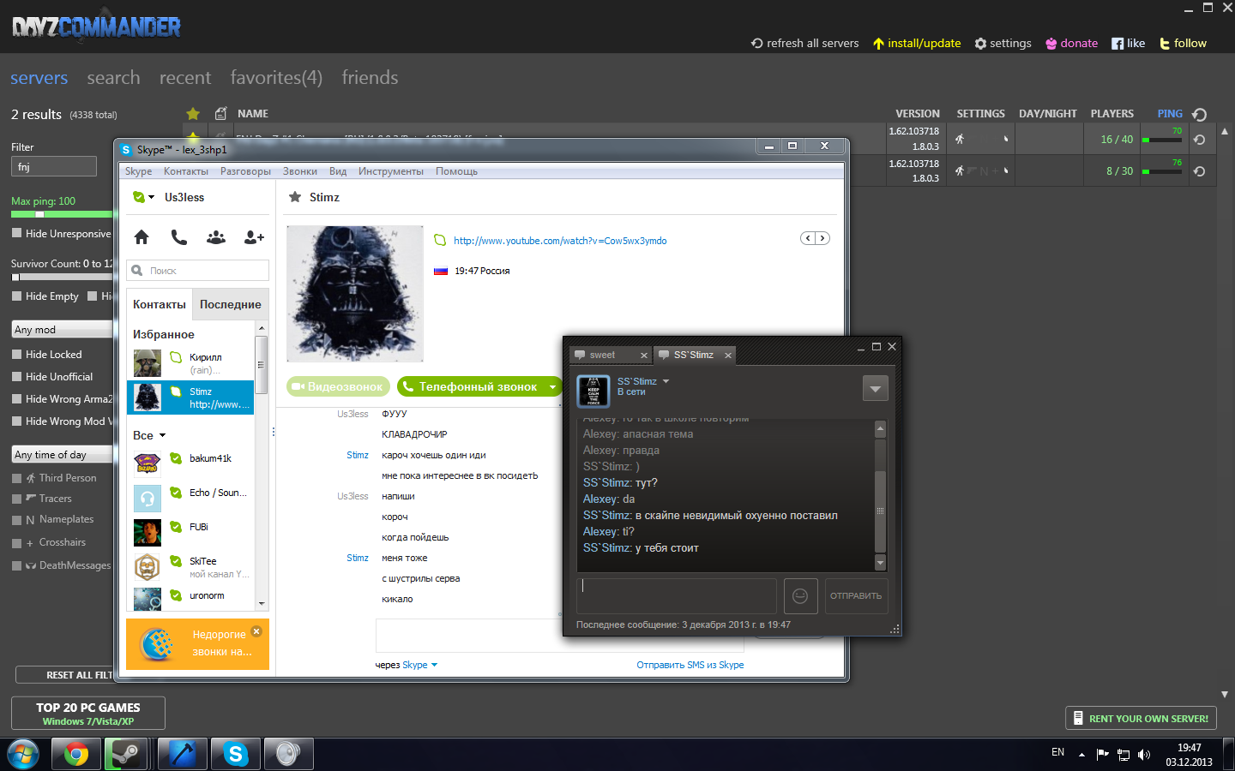Enable the Hide Locked filter

click(16, 354)
